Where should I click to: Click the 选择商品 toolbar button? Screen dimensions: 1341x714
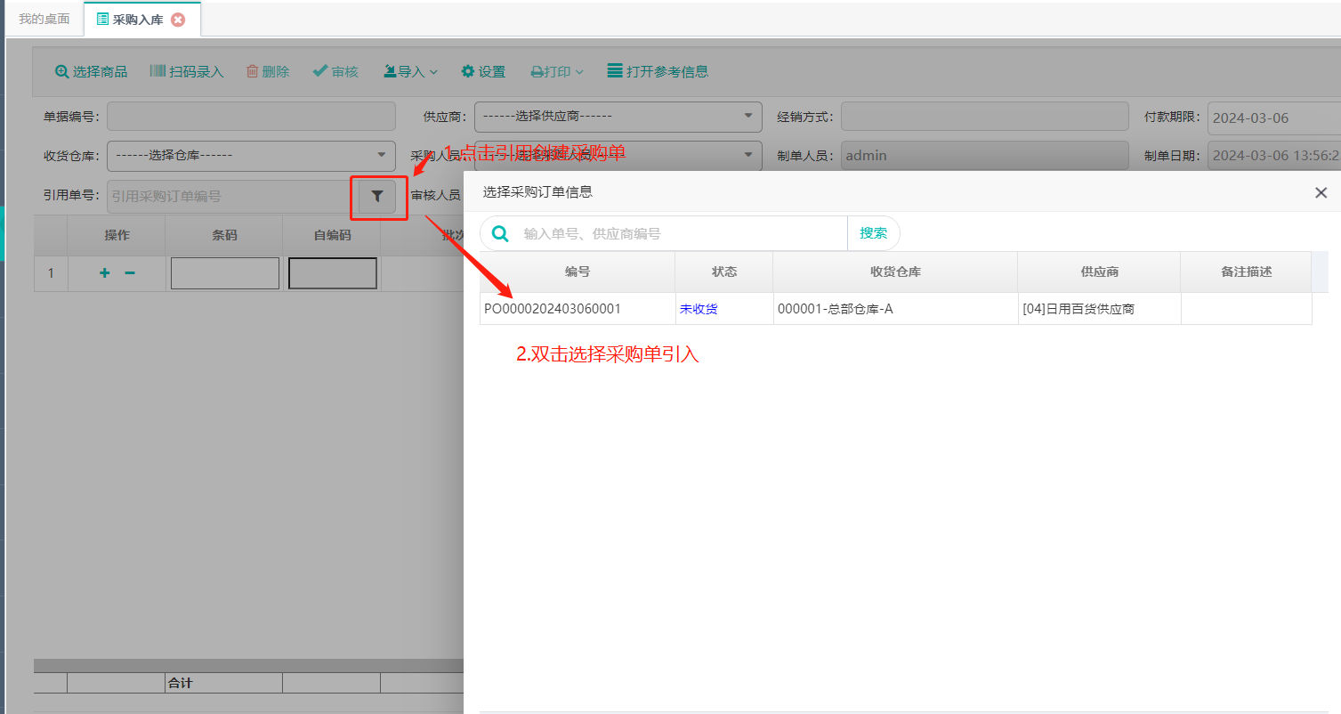click(91, 72)
